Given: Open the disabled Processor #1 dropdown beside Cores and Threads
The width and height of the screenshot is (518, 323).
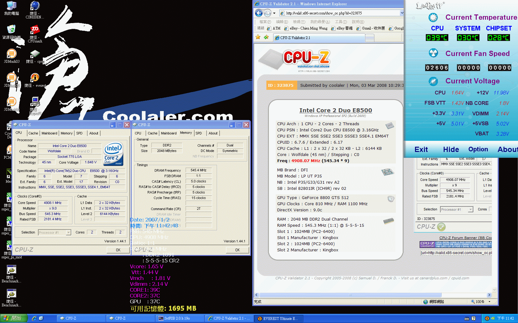Looking at the screenshot, I should [55, 233].
